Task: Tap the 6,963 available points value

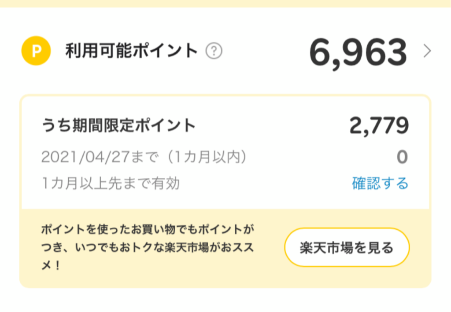Action: coord(358,53)
